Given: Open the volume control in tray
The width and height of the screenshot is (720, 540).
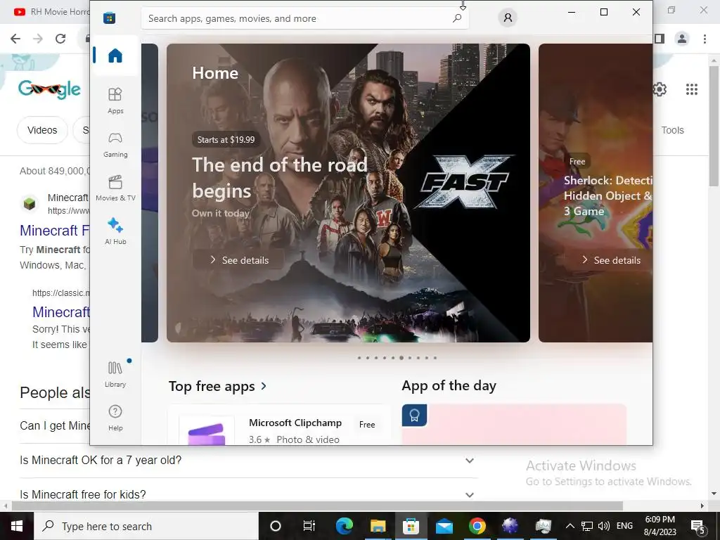Looking at the screenshot, I should 604,526.
